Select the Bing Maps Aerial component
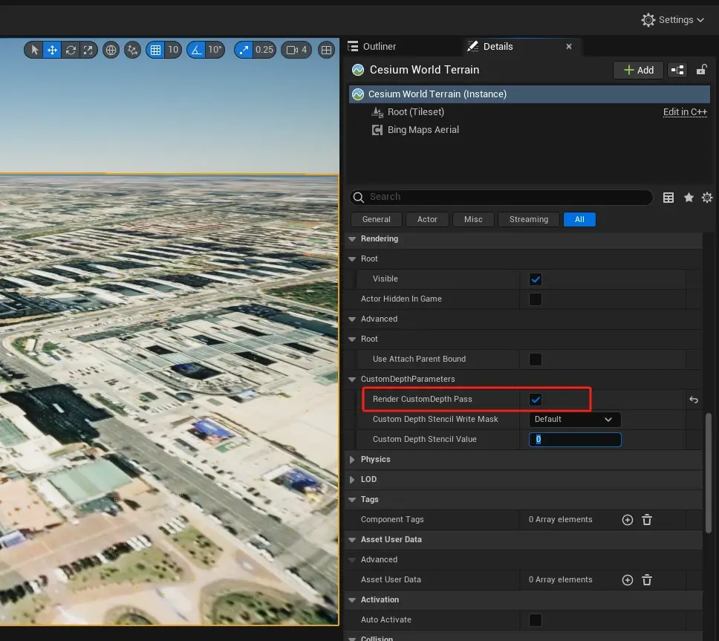This screenshot has width=719, height=641. point(423,130)
